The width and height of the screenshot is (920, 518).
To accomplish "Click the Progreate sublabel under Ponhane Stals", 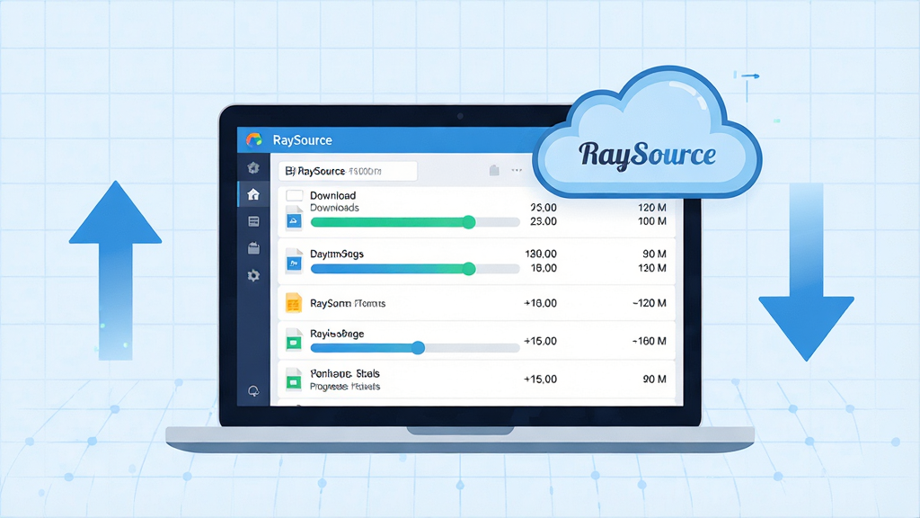I will pyautogui.click(x=345, y=387).
